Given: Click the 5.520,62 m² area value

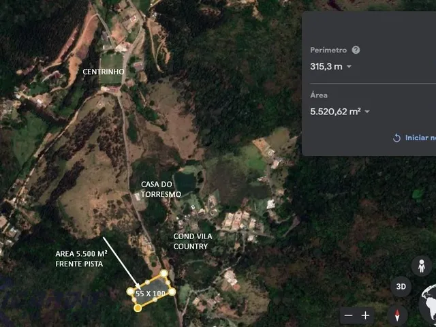Looking at the screenshot, I should point(335,112).
